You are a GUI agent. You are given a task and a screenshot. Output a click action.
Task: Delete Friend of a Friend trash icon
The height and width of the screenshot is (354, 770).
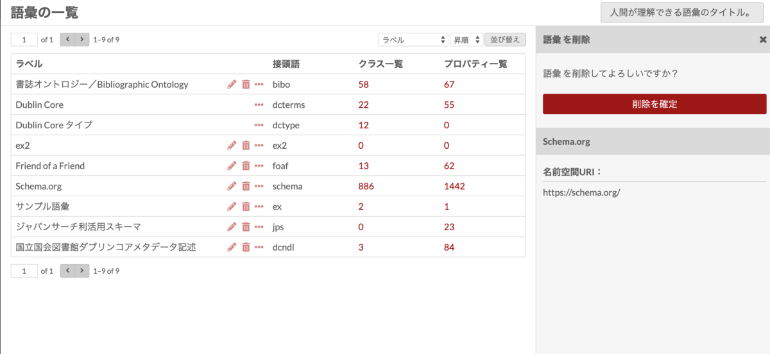(246, 165)
